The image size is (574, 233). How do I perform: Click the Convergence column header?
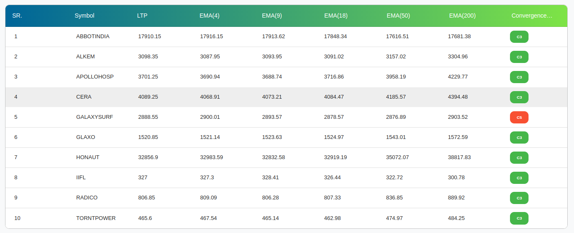(x=532, y=16)
